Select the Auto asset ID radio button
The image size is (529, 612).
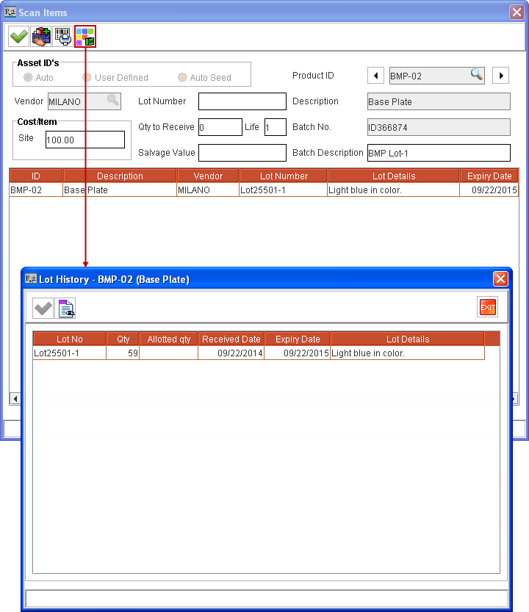tap(28, 77)
